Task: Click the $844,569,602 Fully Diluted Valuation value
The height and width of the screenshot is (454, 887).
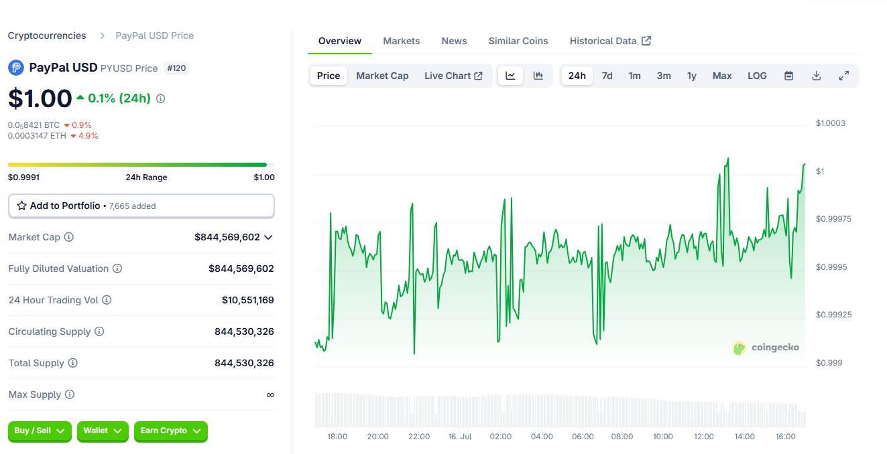Action: (x=241, y=269)
